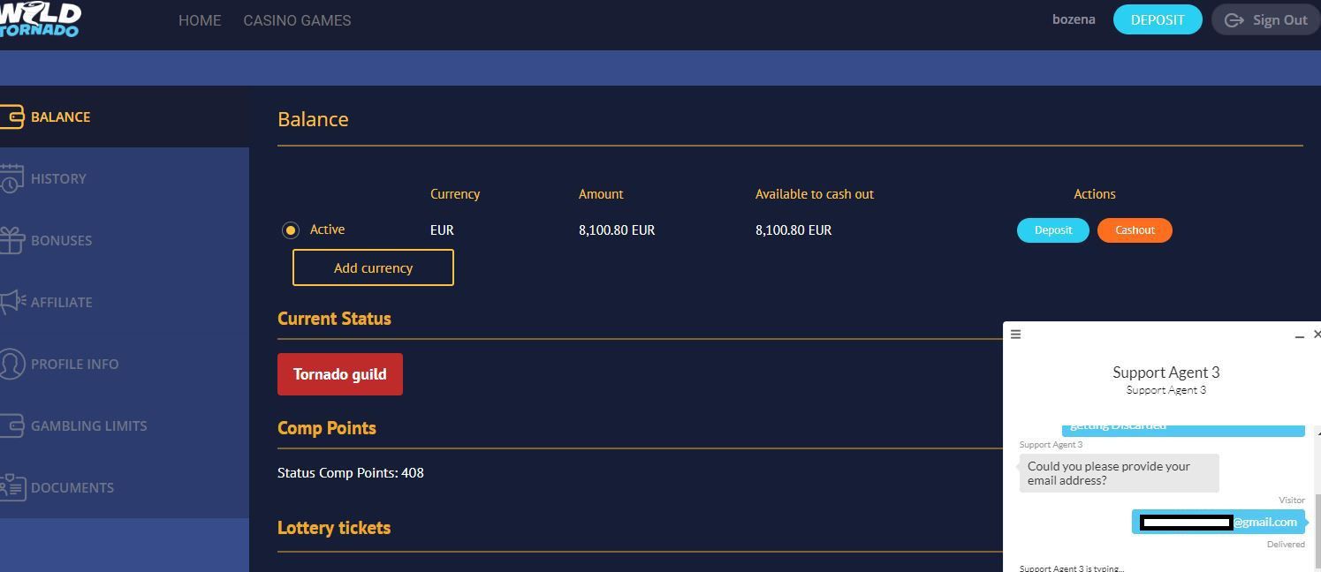The height and width of the screenshot is (572, 1321).
Task: Click the bozena username in header
Action: (1074, 19)
